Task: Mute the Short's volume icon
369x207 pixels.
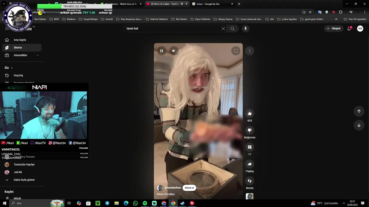Action: pyautogui.click(x=174, y=51)
